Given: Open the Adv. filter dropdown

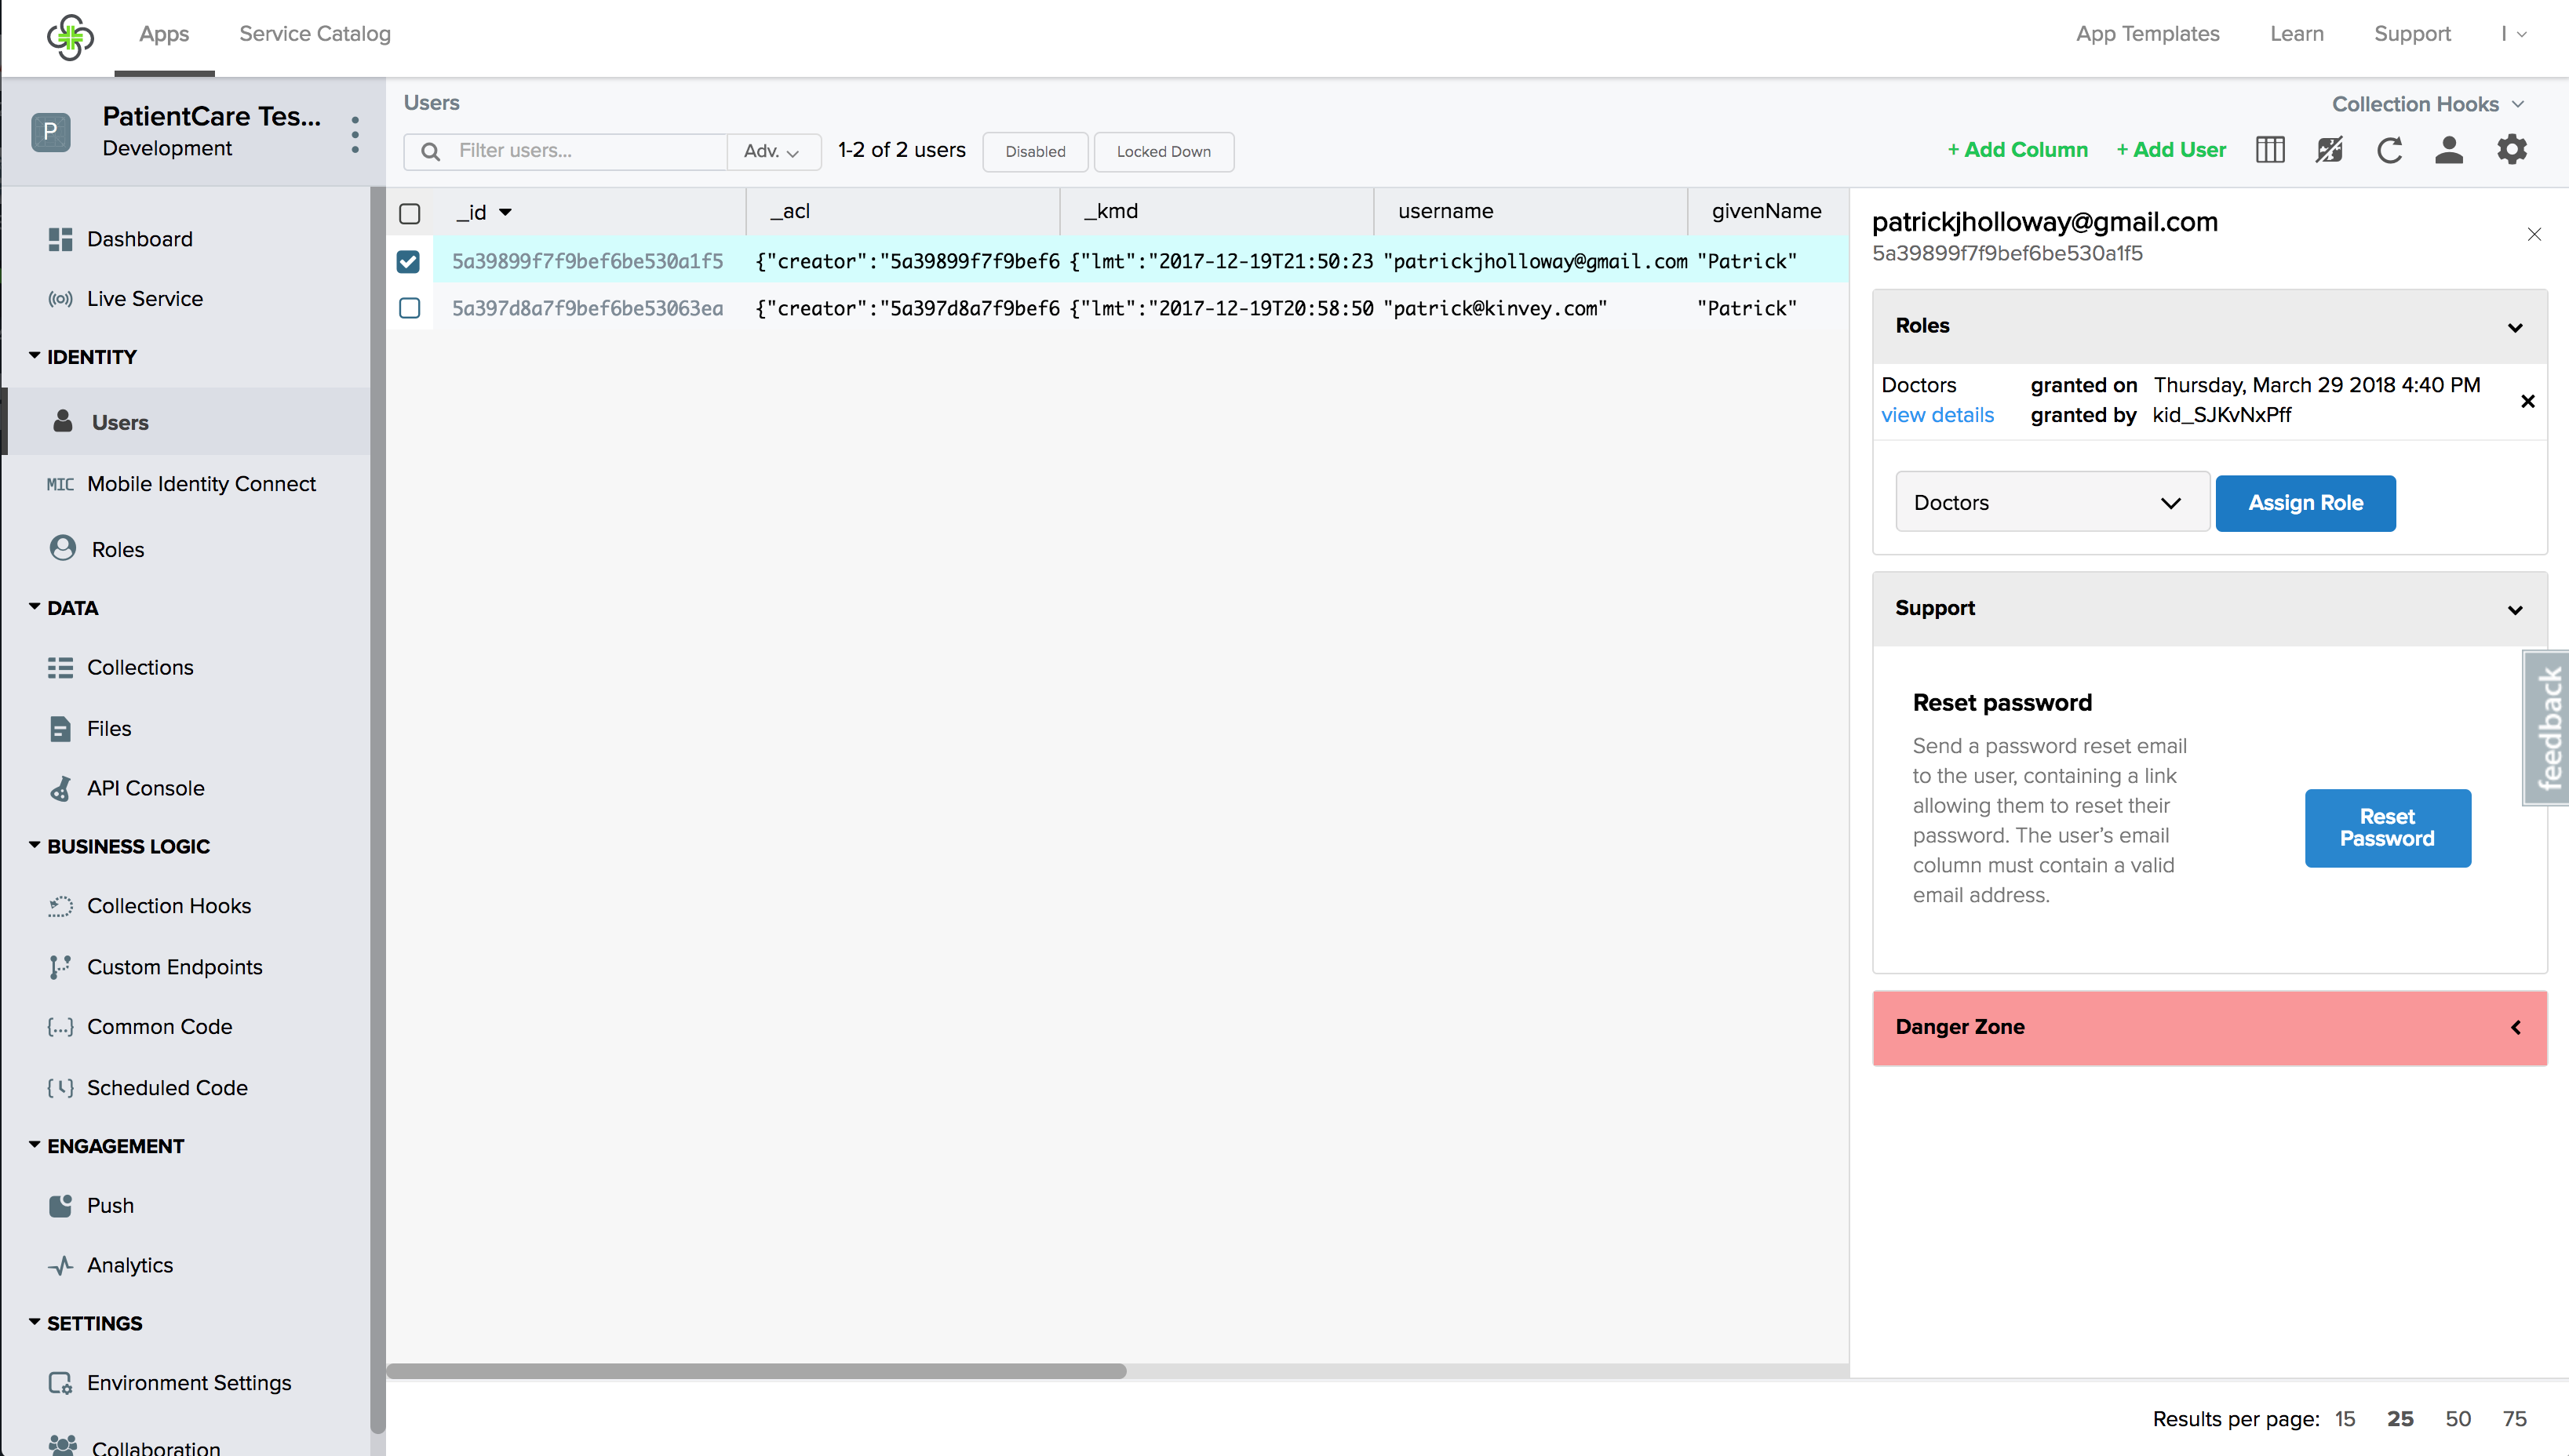Looking at the screenshot, I should point(771,151).
